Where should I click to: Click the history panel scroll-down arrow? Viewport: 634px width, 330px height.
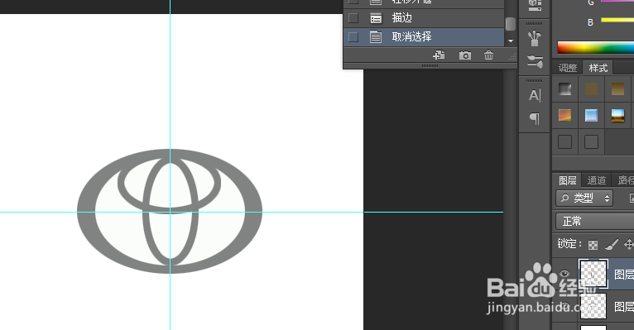click(x=511, y=41)
